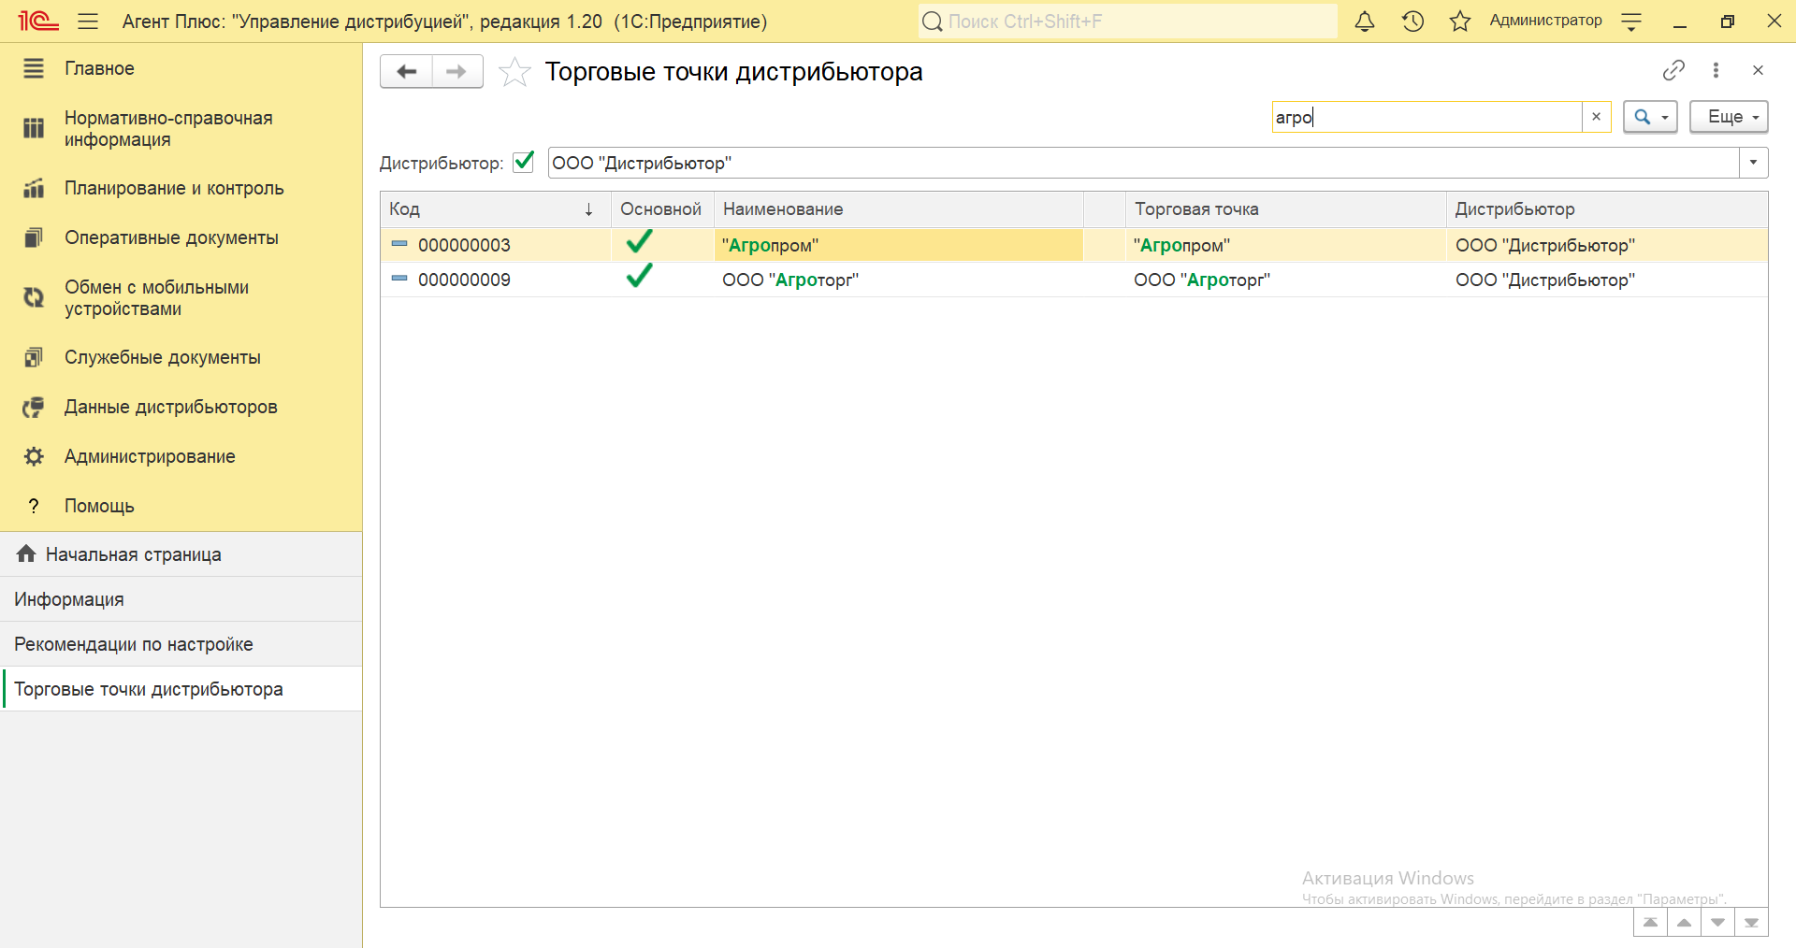Image resolution: width=1796 pixels, height=948 pixels.
Task: Add page to favorites with star icon
Action: point(514,72)
